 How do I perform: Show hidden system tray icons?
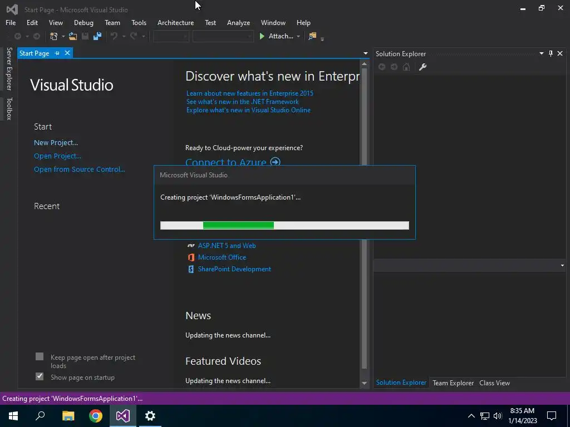pyautogui.click(x=471, y=416)
